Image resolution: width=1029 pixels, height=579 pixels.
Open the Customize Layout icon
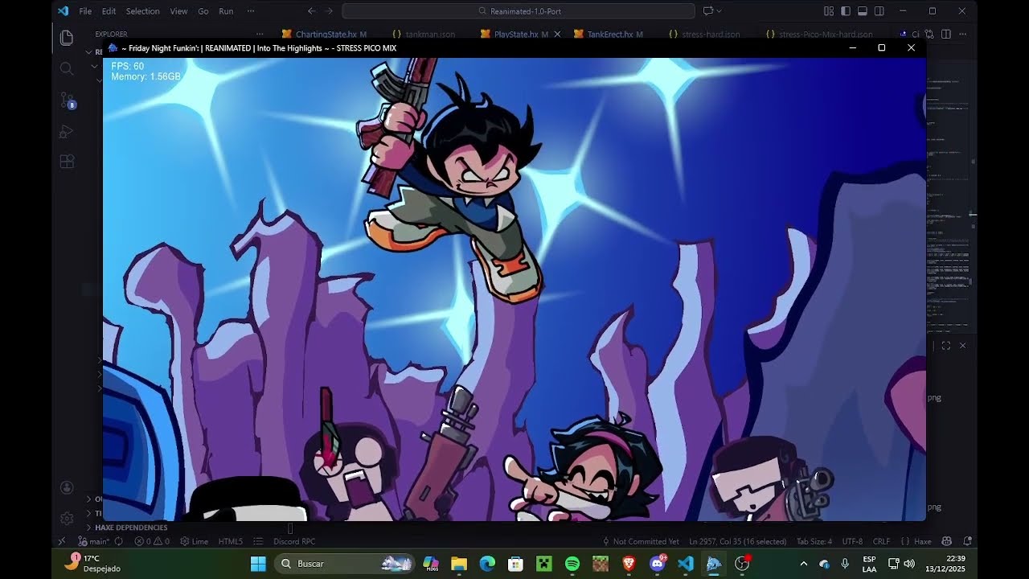click(x=829, y=11)
